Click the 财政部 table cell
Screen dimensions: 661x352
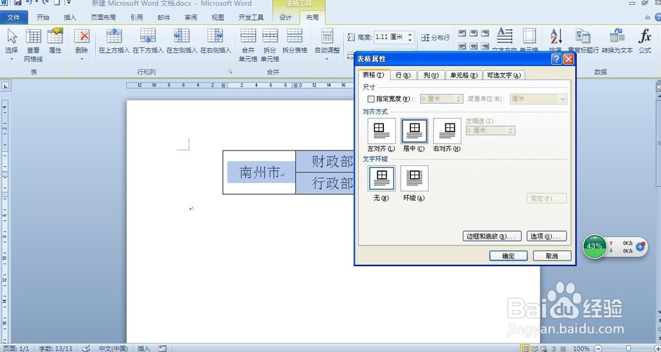(x=325, y=161)
